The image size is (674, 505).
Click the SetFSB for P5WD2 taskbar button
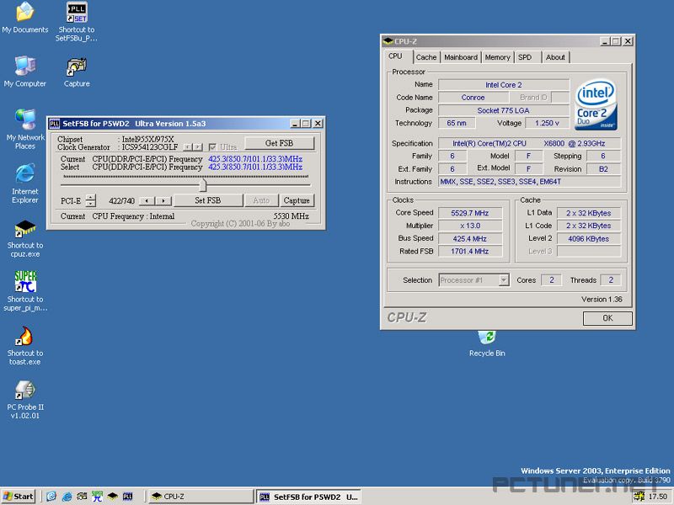point(308,497)
